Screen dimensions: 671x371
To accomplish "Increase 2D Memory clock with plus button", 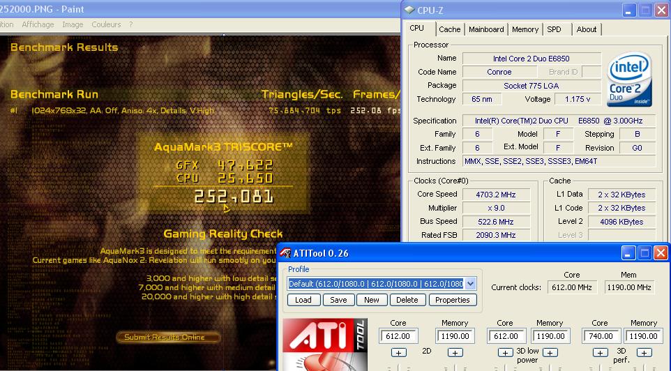I will 455,353.
